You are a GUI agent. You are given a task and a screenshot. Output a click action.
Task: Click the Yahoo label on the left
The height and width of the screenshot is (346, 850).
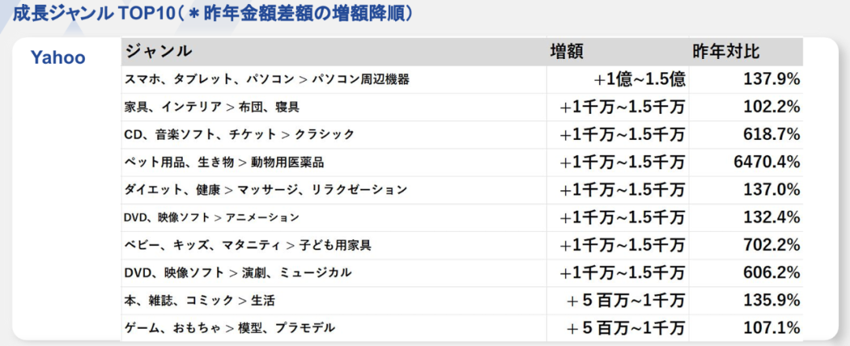pyautogui.click(x=57, y=58)
